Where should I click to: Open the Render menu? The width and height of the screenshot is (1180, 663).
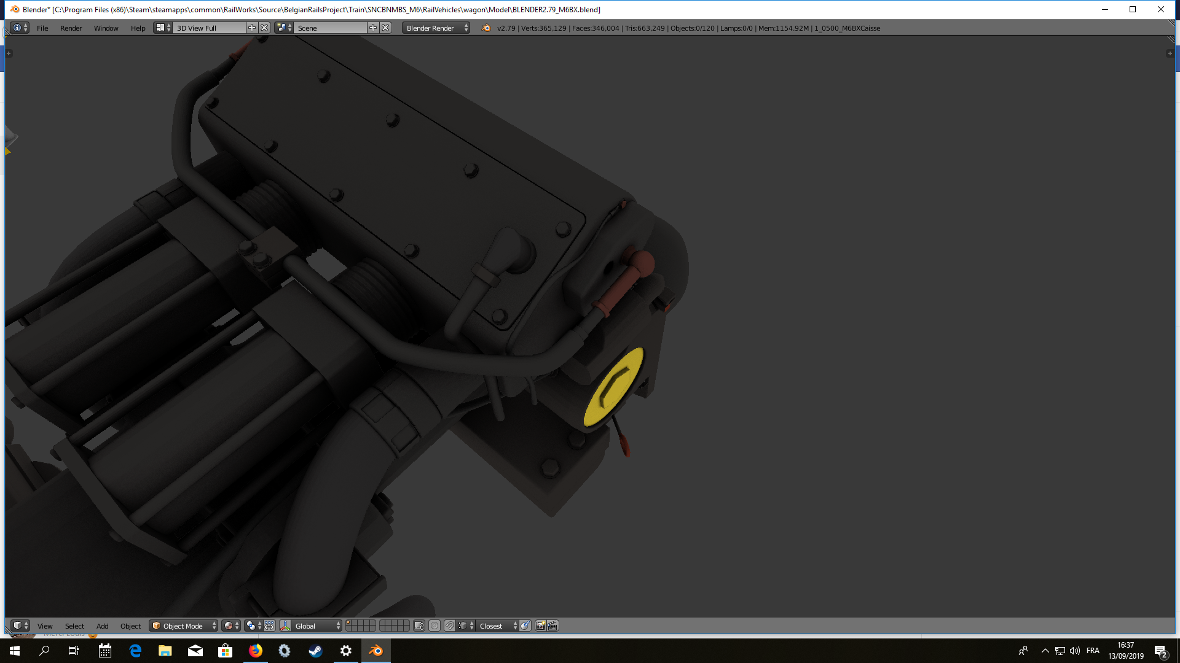pos(71,28)
